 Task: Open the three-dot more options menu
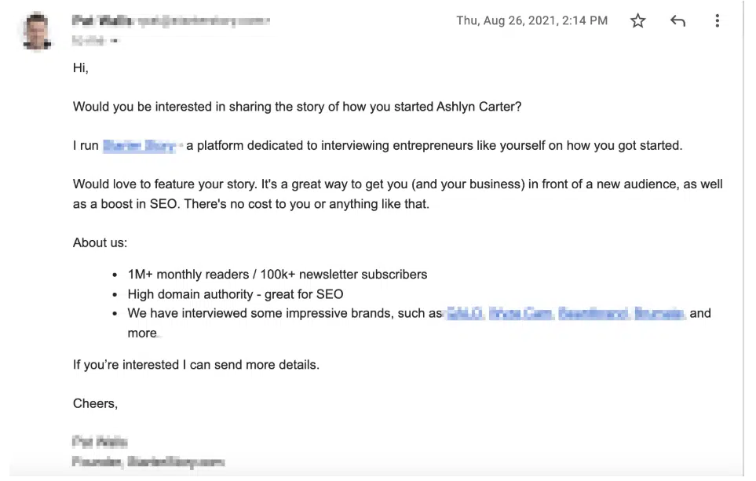tap(717, 20)
